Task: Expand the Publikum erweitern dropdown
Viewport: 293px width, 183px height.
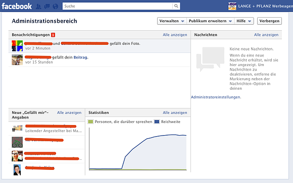Action: (x=211, y=21)
